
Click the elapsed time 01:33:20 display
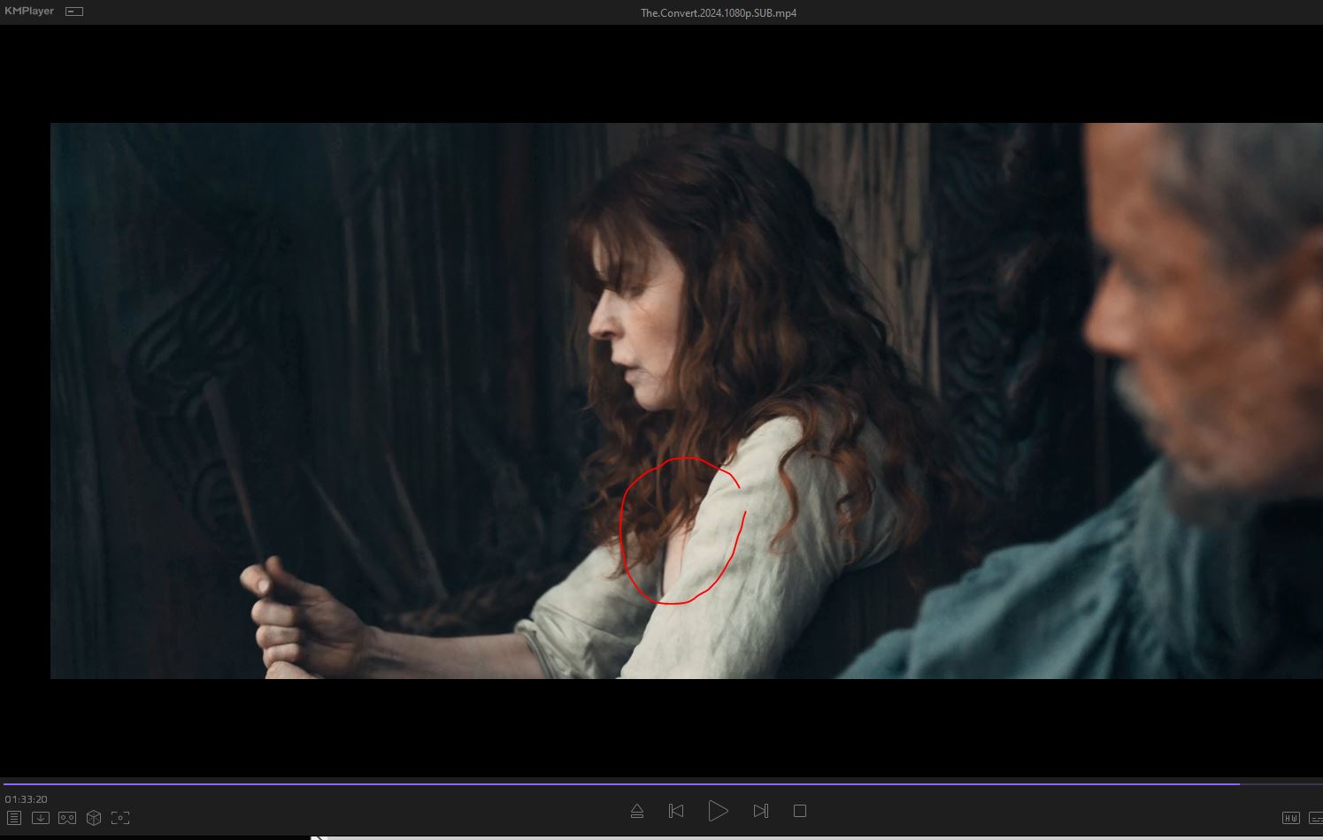[27, 799]
